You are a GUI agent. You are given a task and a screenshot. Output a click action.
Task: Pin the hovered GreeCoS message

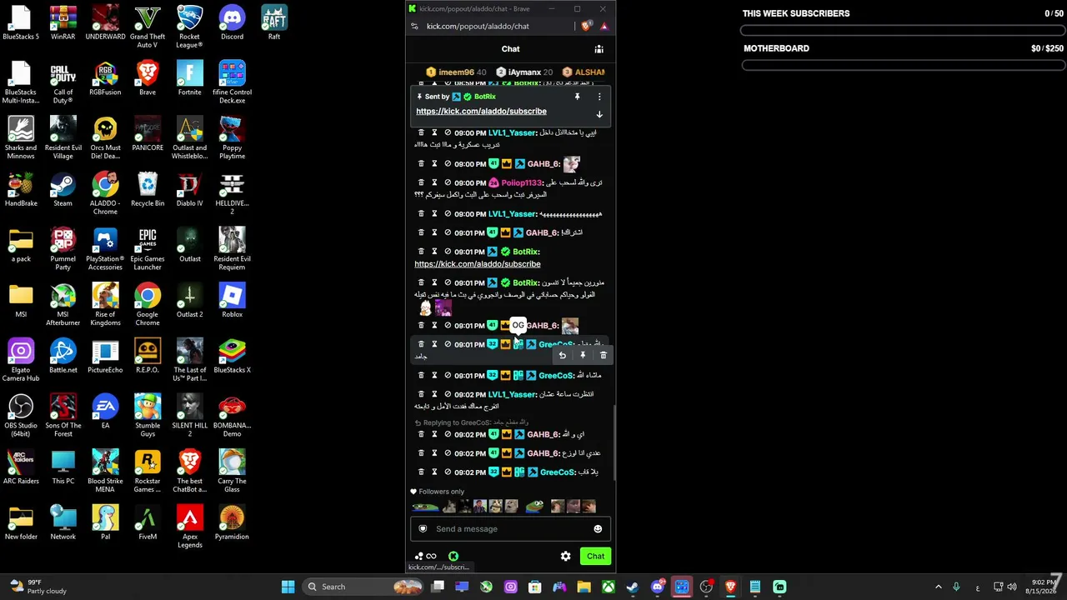[x=583, y=356]
